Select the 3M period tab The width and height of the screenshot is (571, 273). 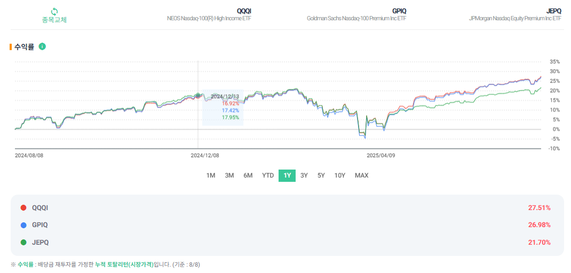click(x=229, y=175)
